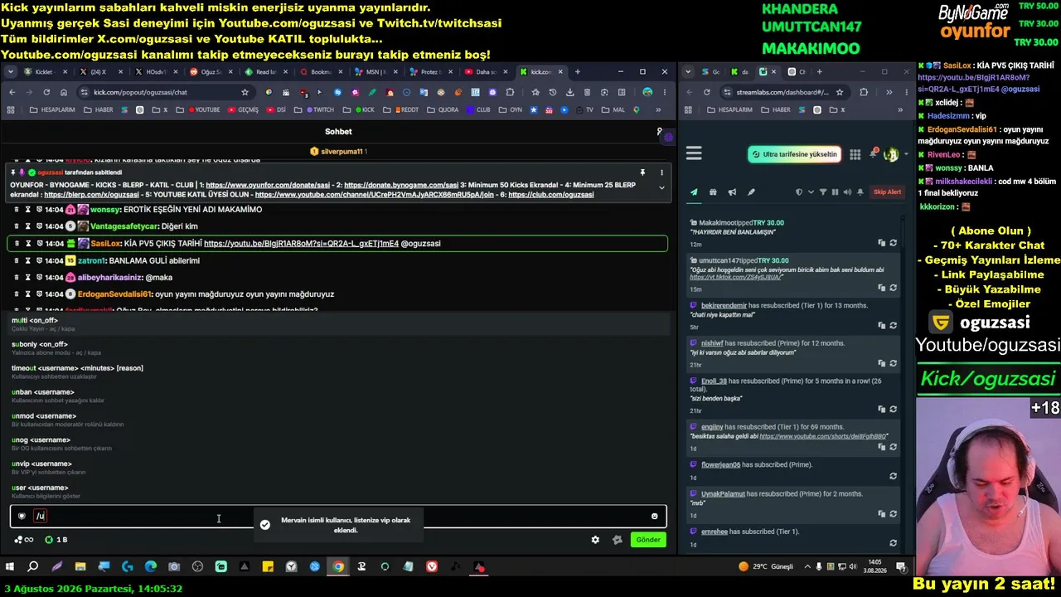The height and width of the screenshot is (597, 1061).
Task: Open Microsoft Edge from the taskbar
Action: coord(151,567)
